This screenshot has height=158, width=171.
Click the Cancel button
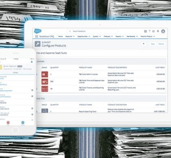pyautogui.click(x=161, y=44)
